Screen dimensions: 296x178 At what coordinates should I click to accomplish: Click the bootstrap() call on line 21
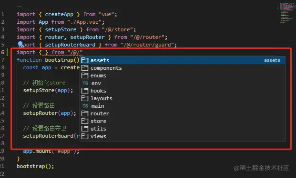pos(35,166)
